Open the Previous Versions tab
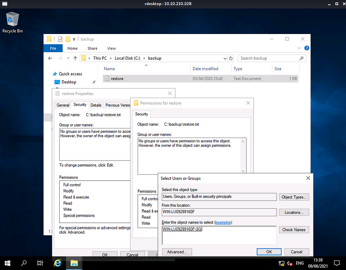346x270 pixels. pos(117,105)
